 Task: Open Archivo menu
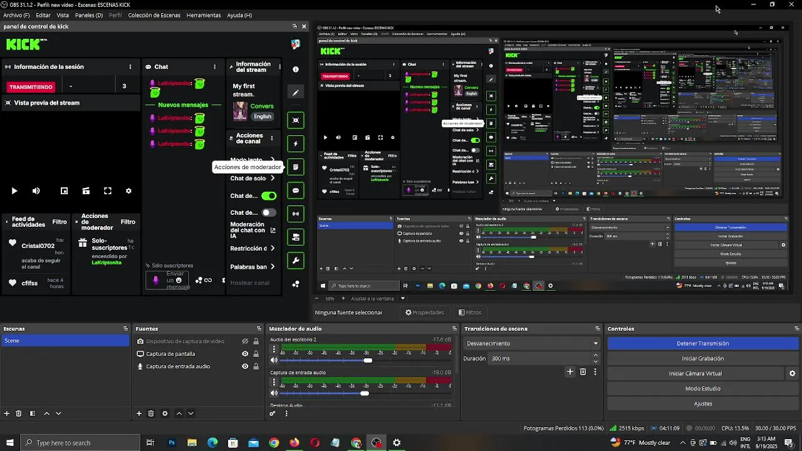coord(16,15)
